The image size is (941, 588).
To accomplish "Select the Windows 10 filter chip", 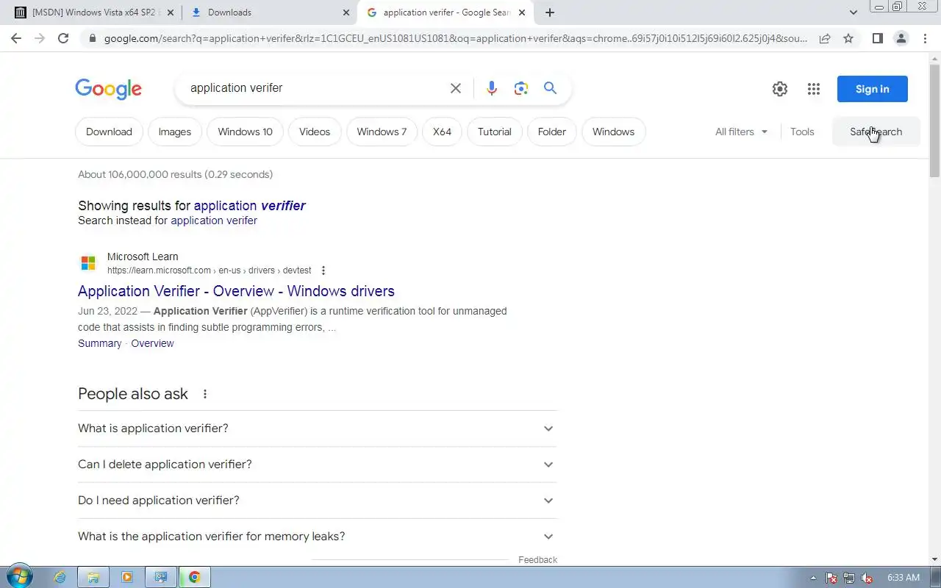I will [x=245, y=132].
